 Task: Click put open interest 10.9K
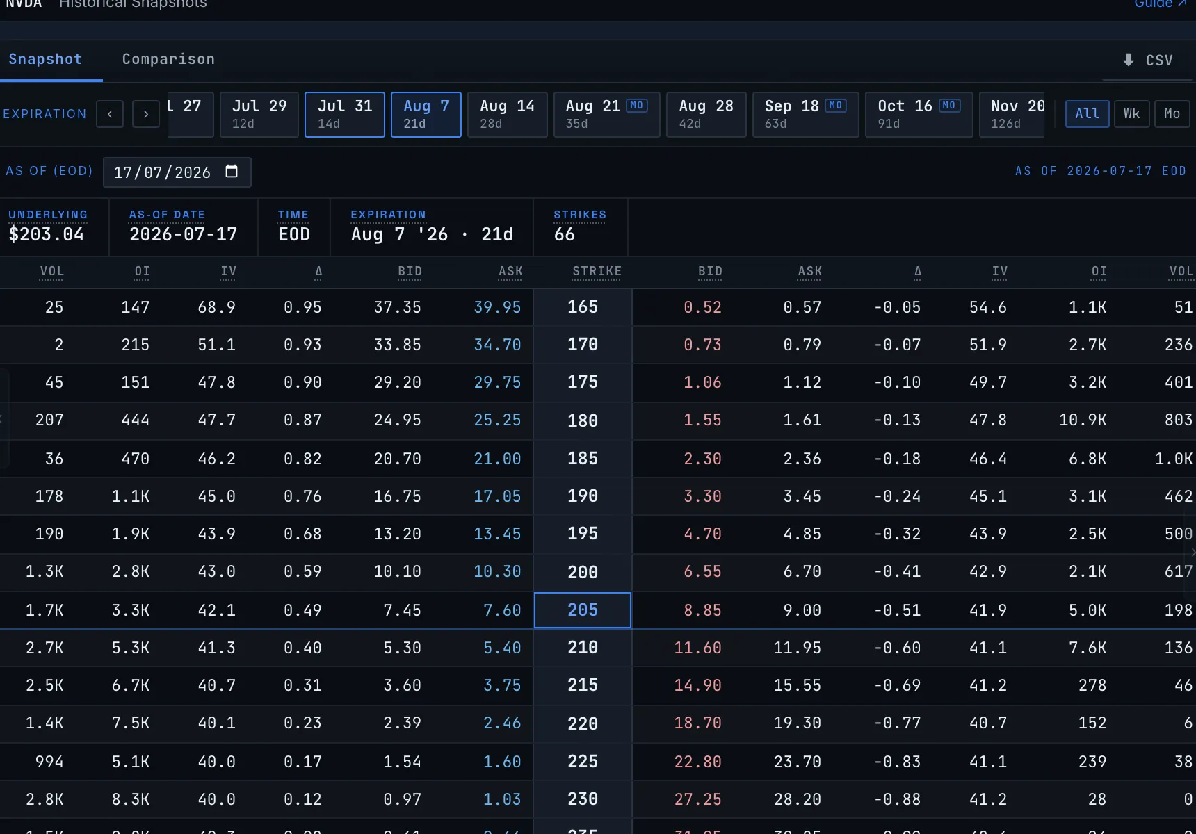click(x=1083, y=420)
